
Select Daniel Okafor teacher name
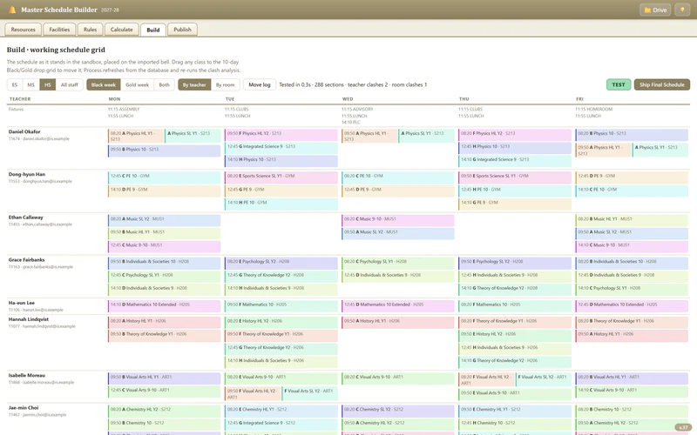(24, 132)
